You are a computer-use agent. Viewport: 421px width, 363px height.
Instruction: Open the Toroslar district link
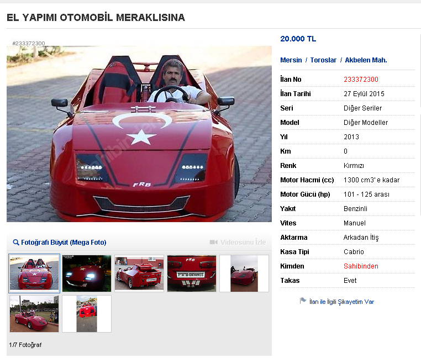click(x=323, y=60)
